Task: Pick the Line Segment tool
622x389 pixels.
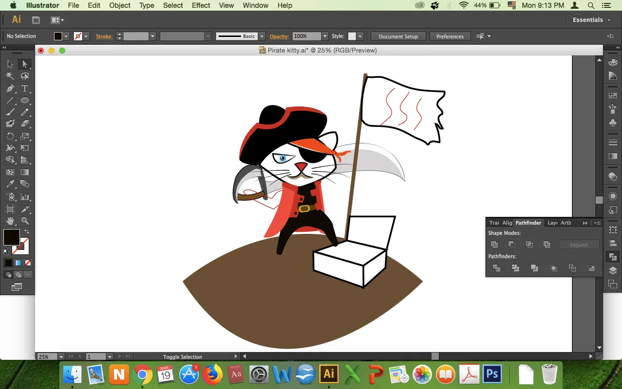Action: [x=10, y=101]
